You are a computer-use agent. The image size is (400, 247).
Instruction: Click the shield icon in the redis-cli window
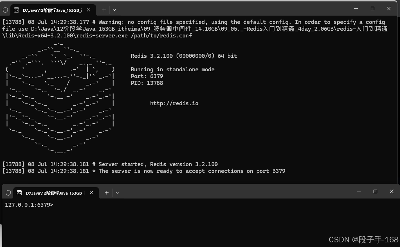8,193
